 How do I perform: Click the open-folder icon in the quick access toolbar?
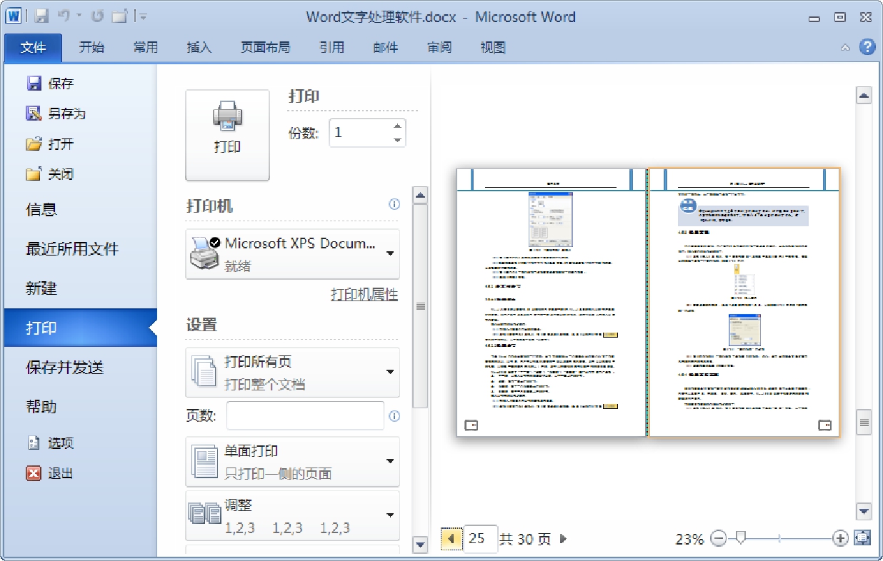tap(119, 16)
